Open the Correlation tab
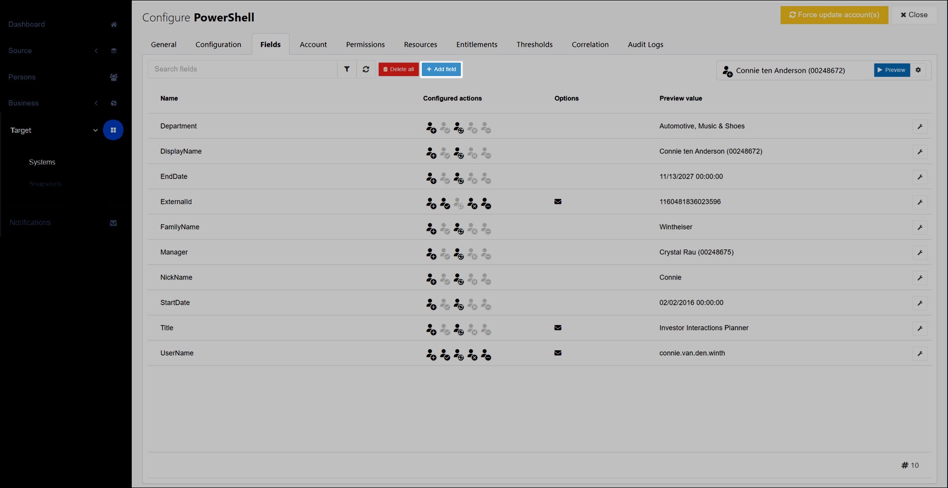The height and width of the screenshot is (488, 948). [590, 44]
